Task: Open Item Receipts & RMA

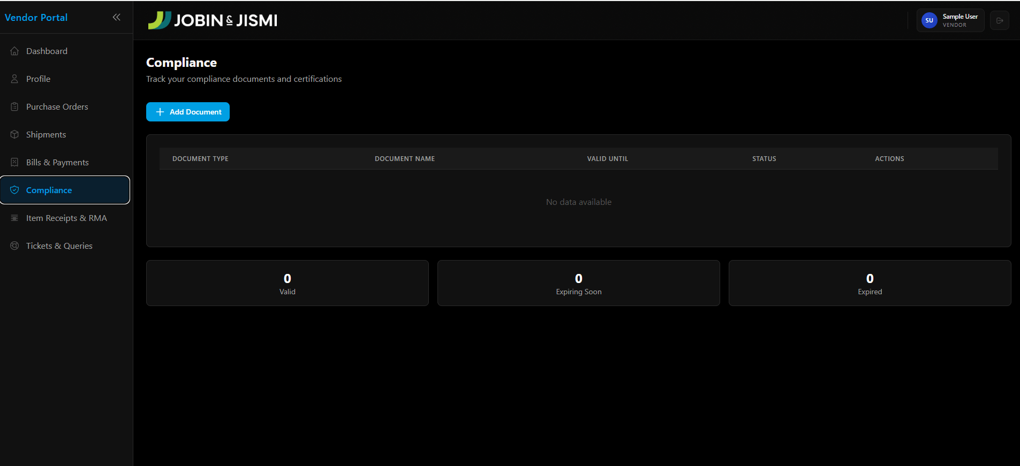Action: click(x=65, y=218)
